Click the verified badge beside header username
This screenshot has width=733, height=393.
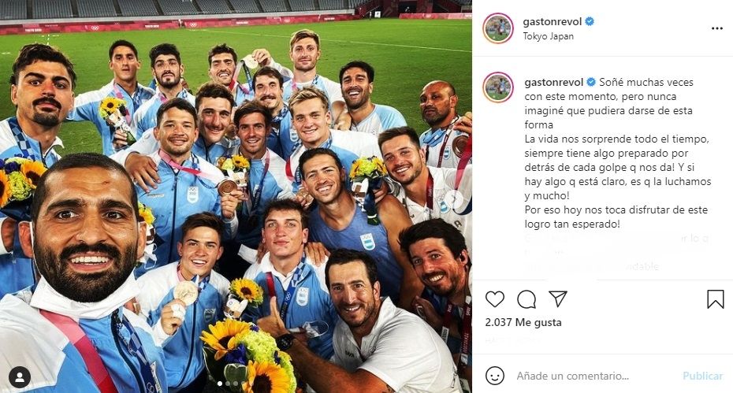pos(590,21)
